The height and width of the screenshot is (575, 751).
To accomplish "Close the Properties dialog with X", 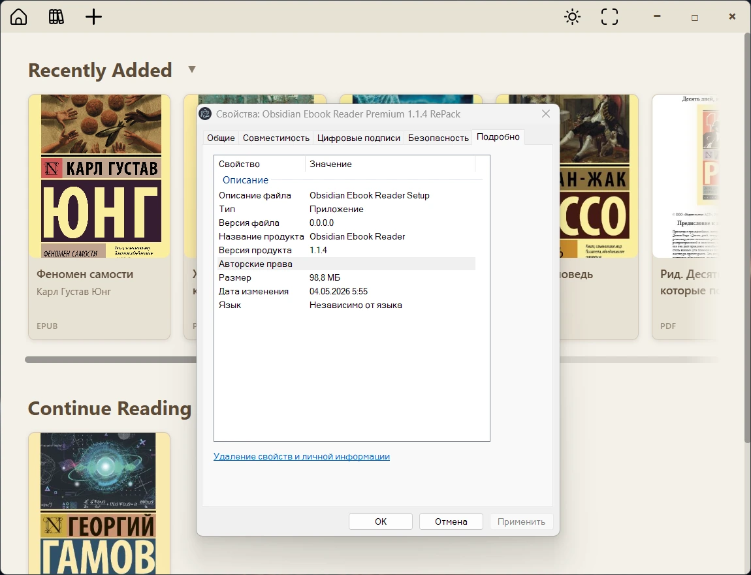I will click(x=545, y=114).
